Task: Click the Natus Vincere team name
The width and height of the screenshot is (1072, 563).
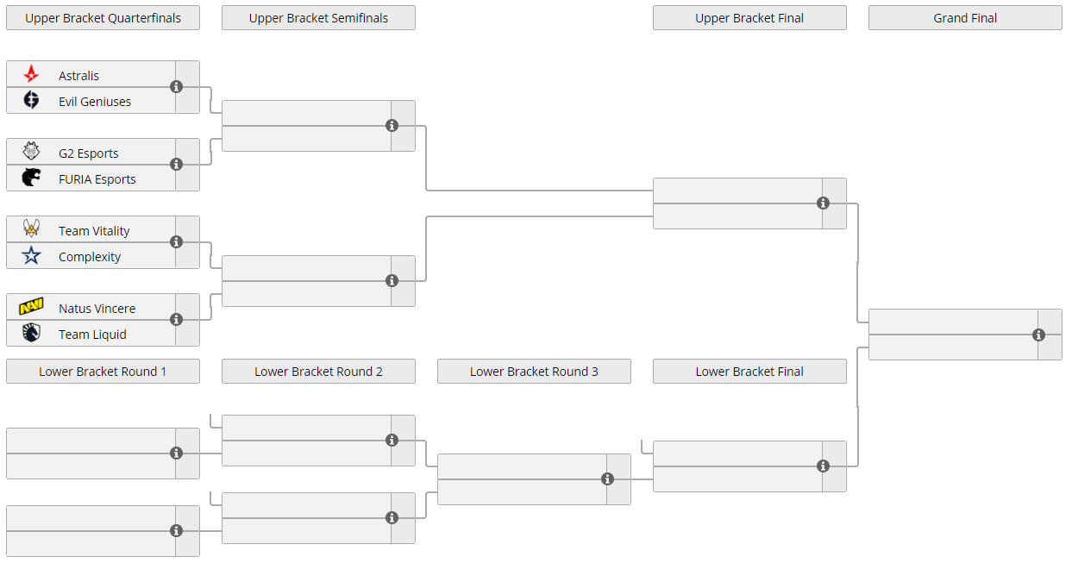Action: click(97, 309)
